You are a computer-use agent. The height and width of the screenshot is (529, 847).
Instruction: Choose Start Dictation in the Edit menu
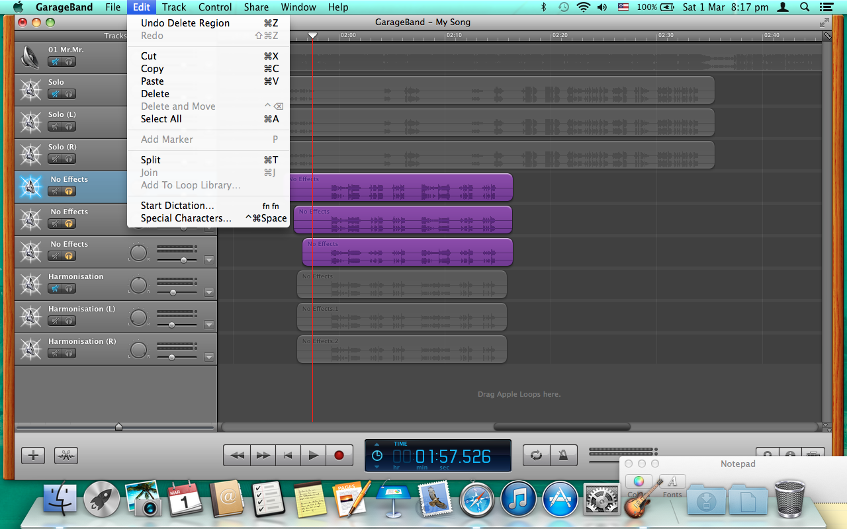coord(210,206)
